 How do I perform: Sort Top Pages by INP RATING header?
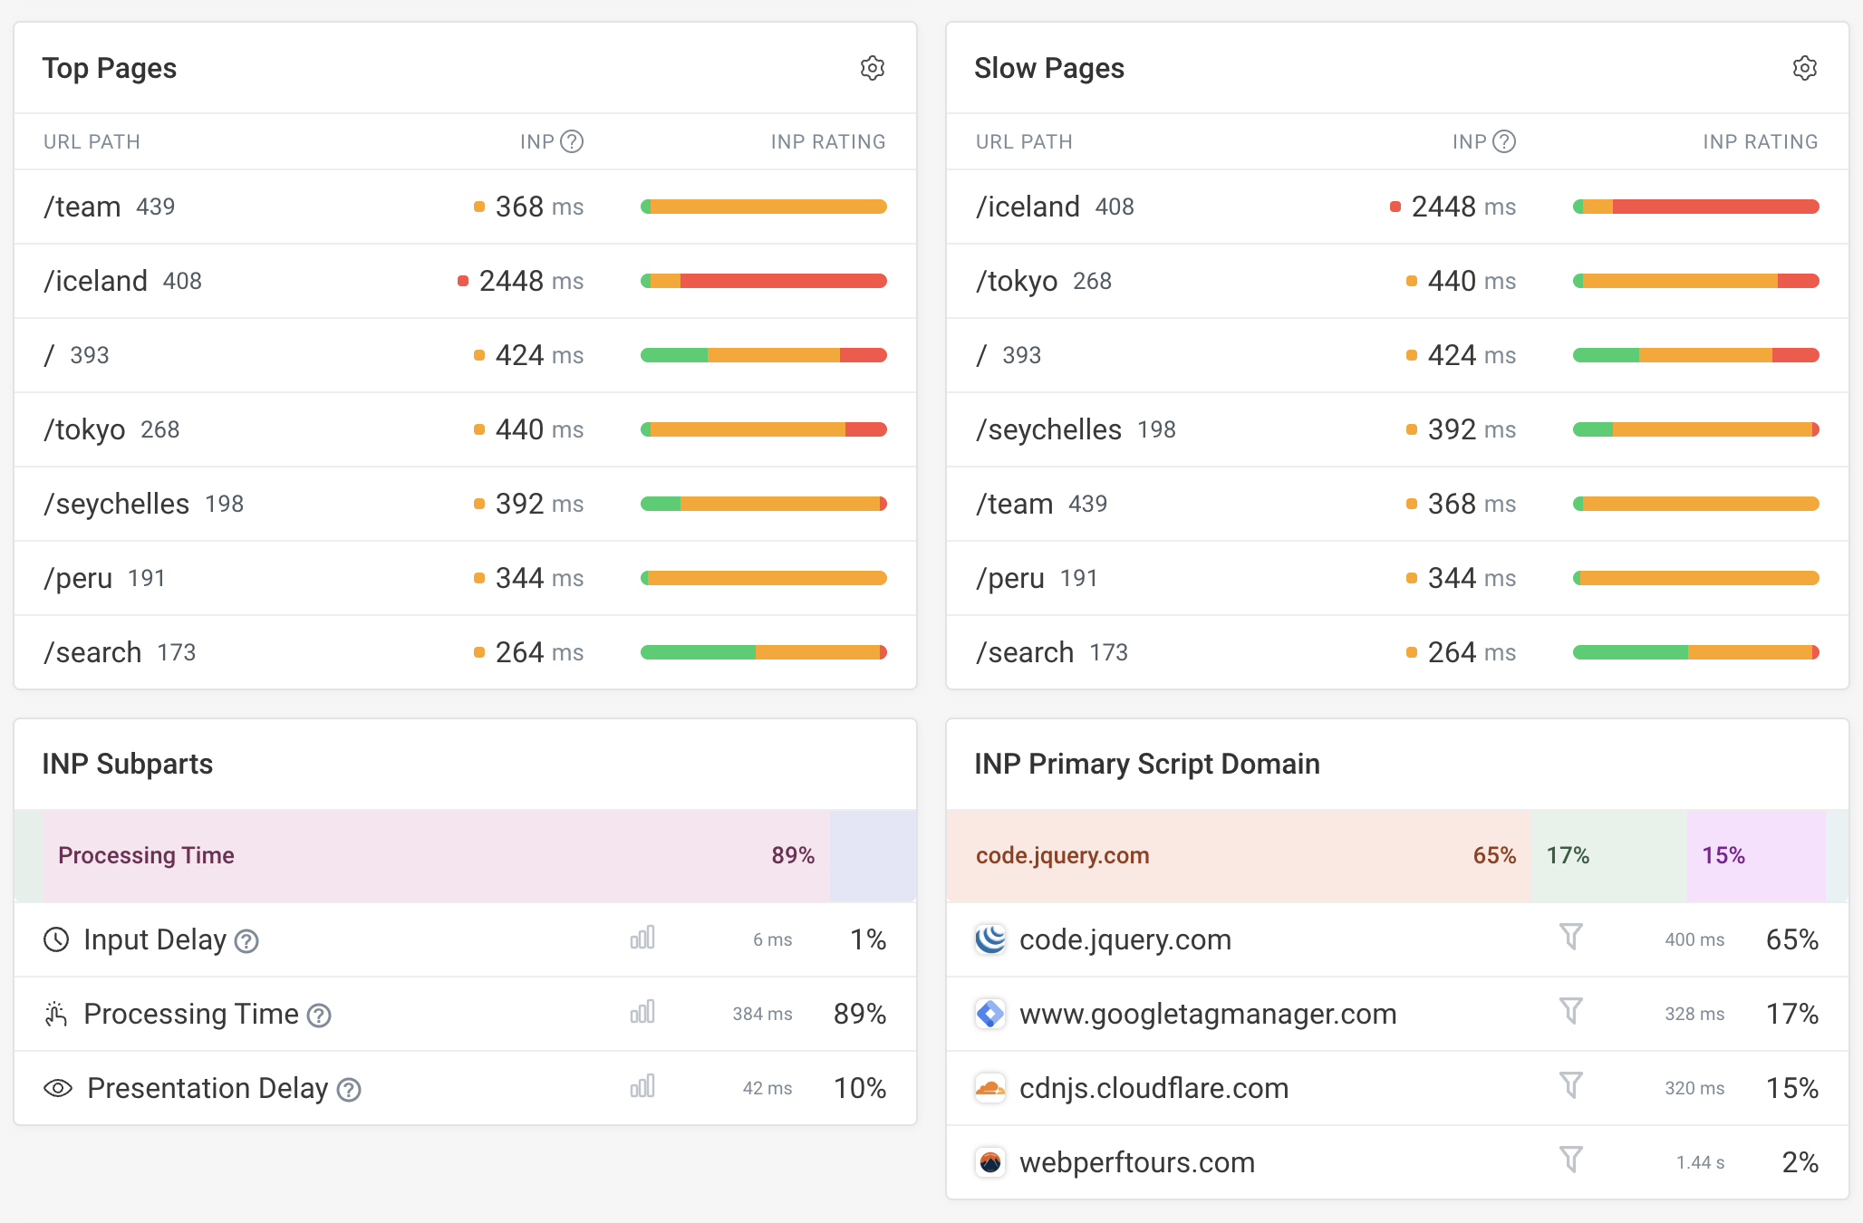pyautogui.click(x=827, y=141)
